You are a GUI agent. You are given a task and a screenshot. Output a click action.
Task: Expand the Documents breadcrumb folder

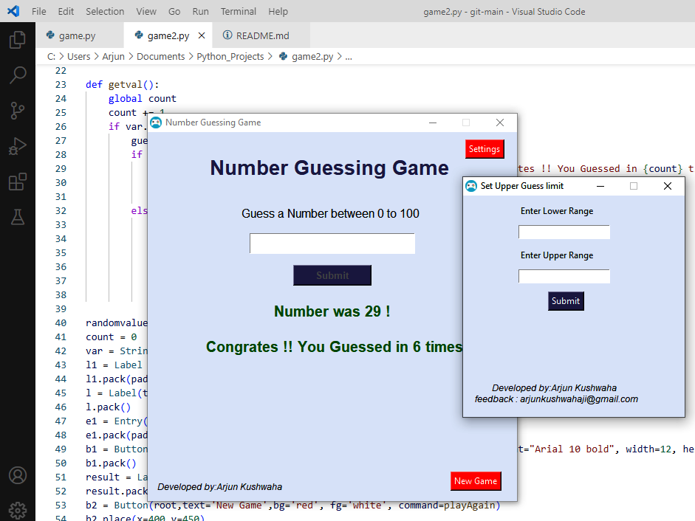[160, 56]
